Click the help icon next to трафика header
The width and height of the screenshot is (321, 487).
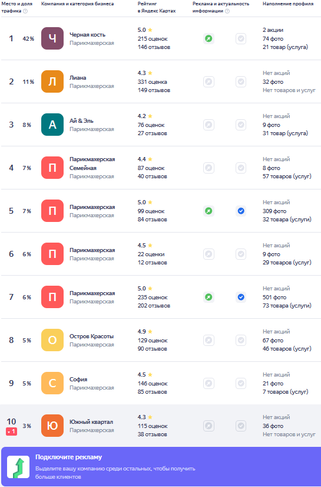25,11
